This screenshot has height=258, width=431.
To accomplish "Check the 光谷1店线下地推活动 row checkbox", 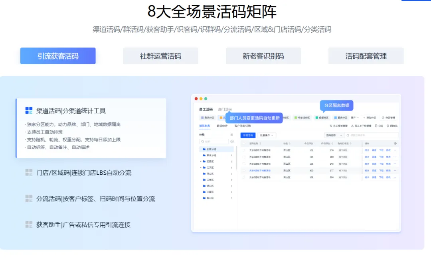I will click(x=243, y=150).
